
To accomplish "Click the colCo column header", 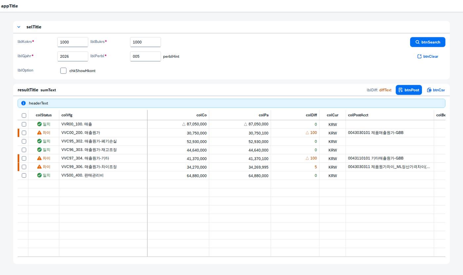I will point(178,115).
